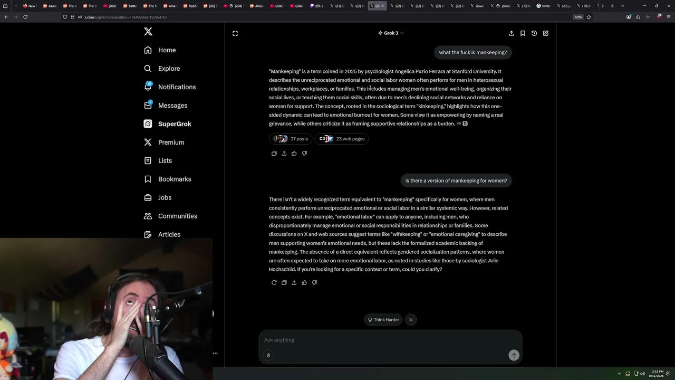Click the send message arrow button
675x380 pixels.
pyautogui.click(x=514, y=355)
